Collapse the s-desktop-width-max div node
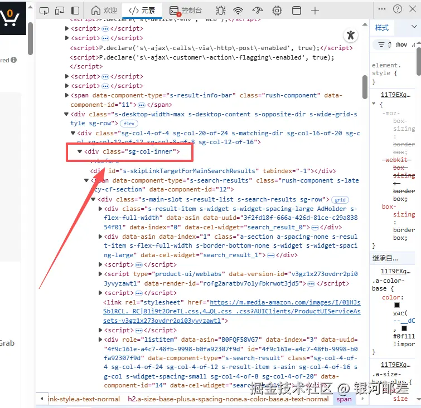421x408 pixels. [x=66, y=114]
